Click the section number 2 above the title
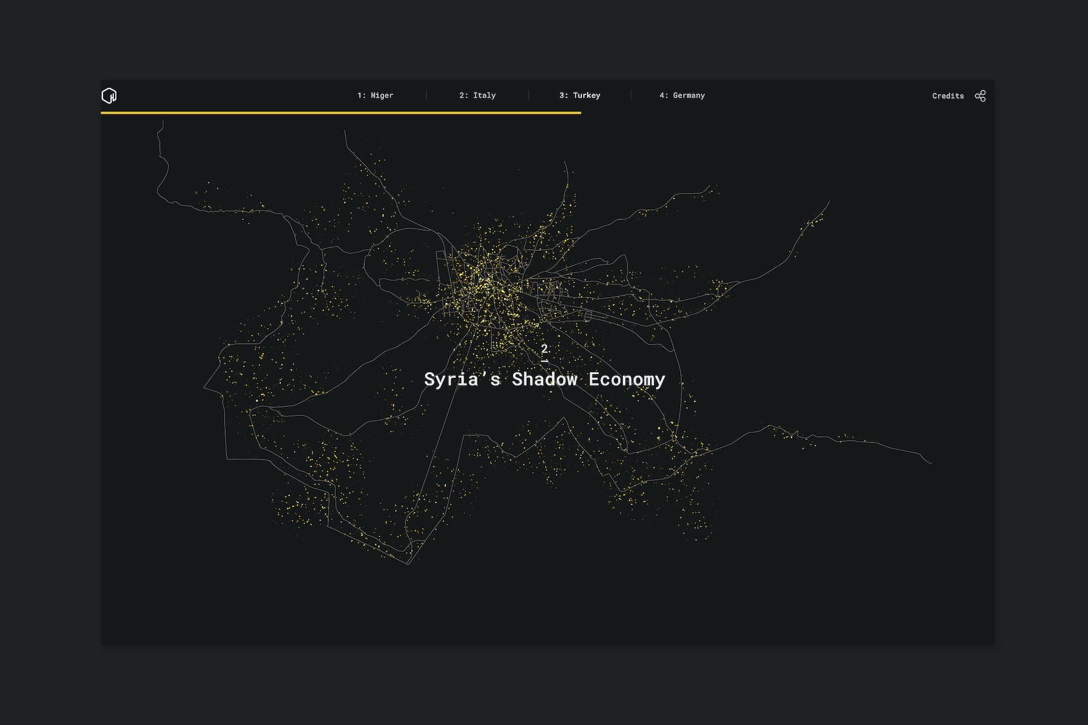Screen dimensions: 1088x725 click(x=544, y=349)
